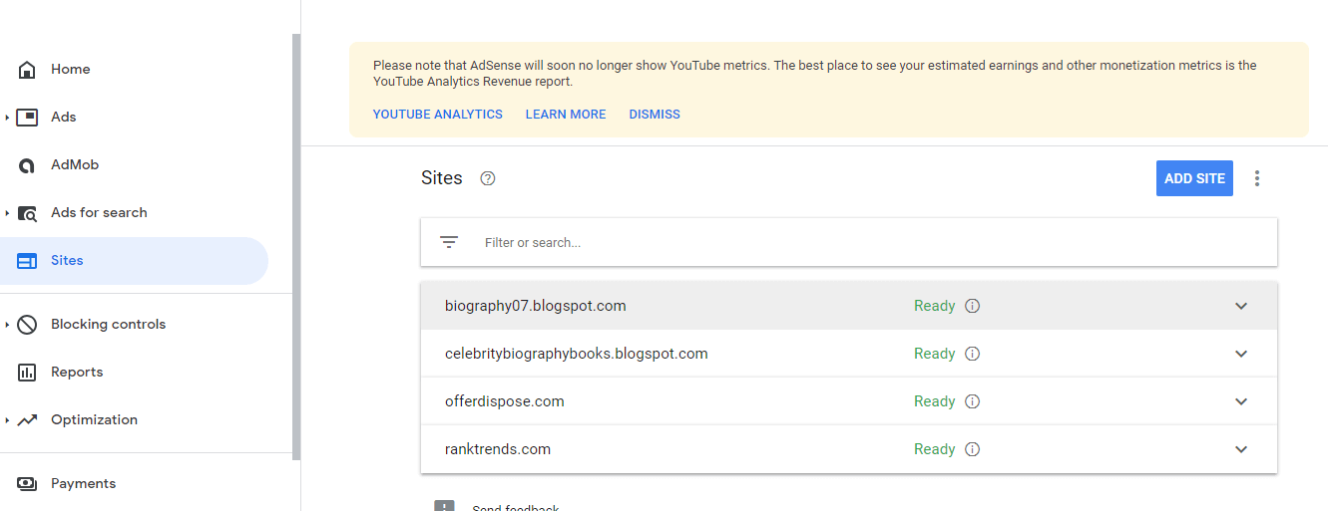Click the biography07.blogspot.com site name
The width and height of the screenshot is (1328, 511).
point(536,306)
